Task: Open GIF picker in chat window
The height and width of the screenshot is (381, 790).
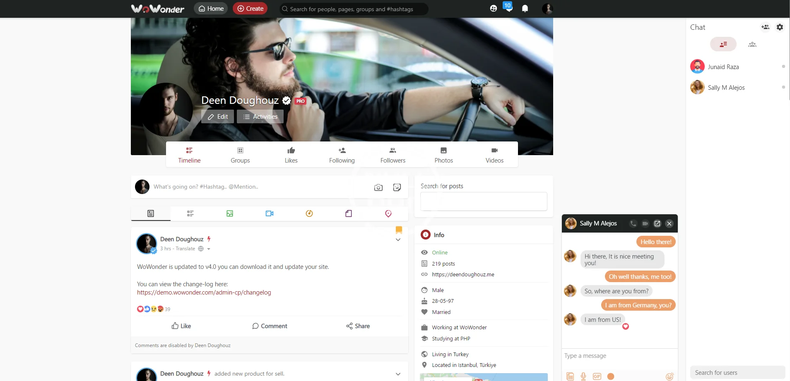Action: (x=597, y=376)
